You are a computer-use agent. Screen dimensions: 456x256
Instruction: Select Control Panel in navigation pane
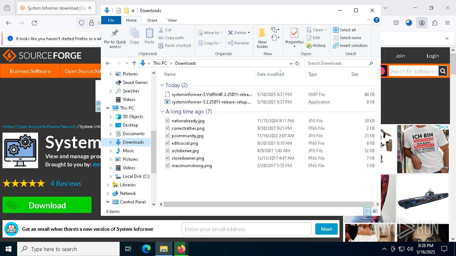pos(133,202)
